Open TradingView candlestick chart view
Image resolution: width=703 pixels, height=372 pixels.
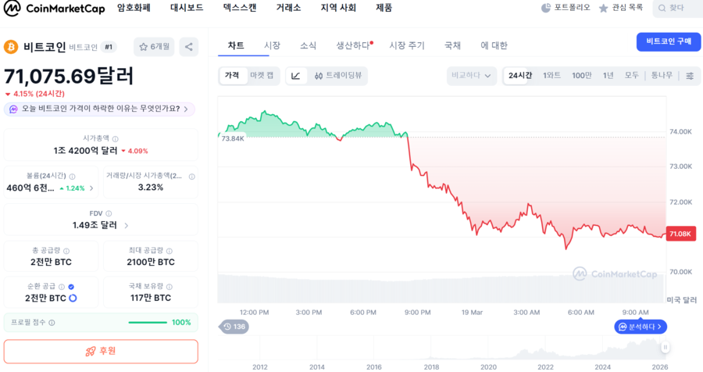point(337,76)
